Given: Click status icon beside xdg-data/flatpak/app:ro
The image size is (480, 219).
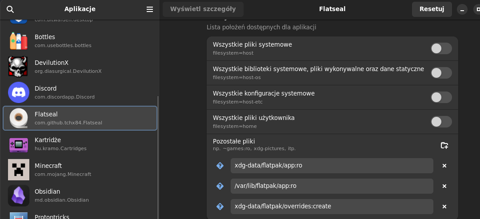Looking at the screenshot, I should [220, 166].
